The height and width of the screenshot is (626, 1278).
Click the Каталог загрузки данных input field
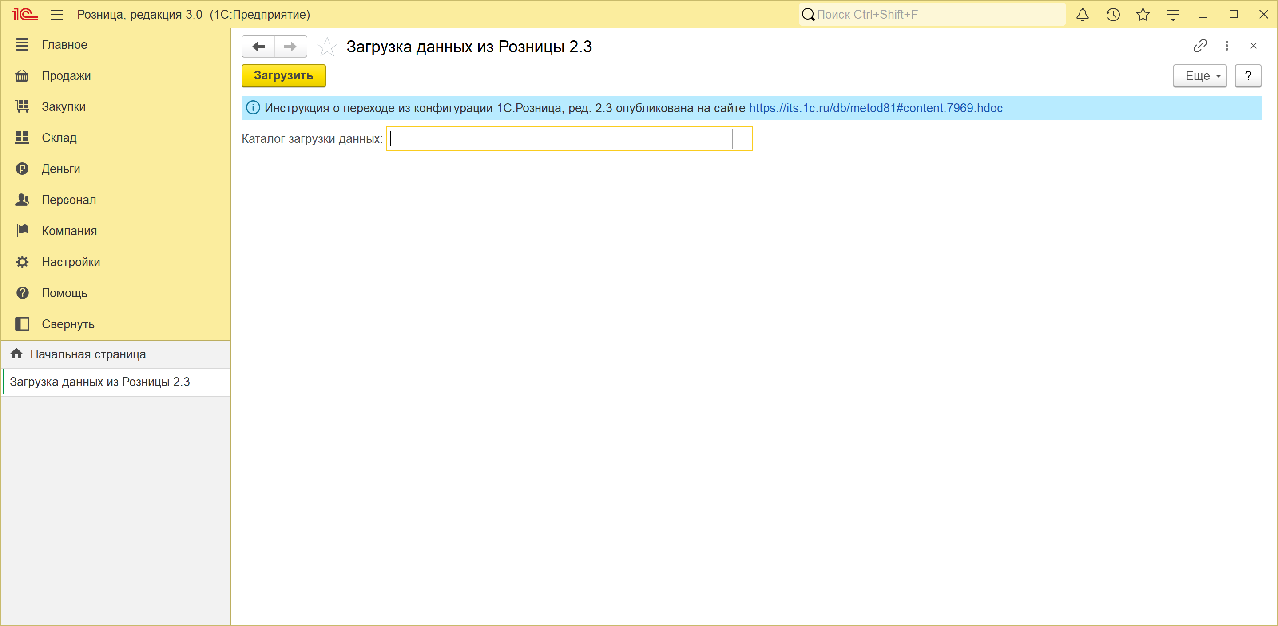560,139
